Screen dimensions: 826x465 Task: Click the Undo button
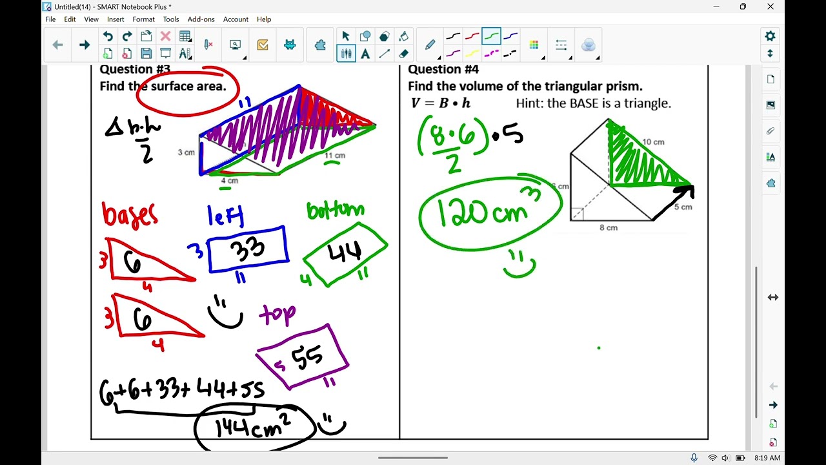coord(108,36)
